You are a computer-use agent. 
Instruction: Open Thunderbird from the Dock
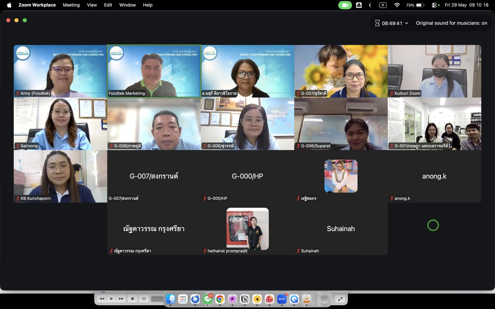[x=195, y=299]
